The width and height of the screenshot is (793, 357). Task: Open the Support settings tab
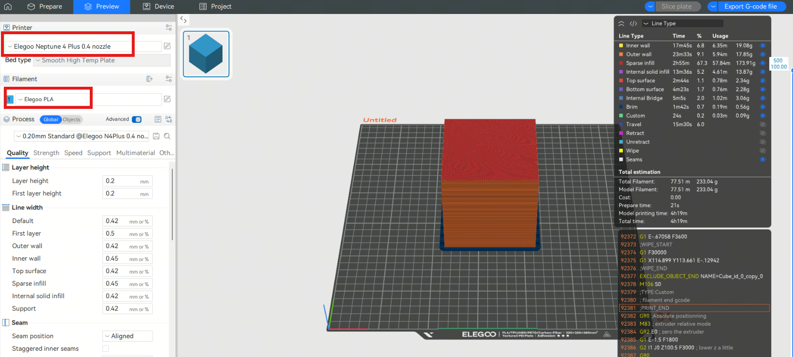coord(99,153)
